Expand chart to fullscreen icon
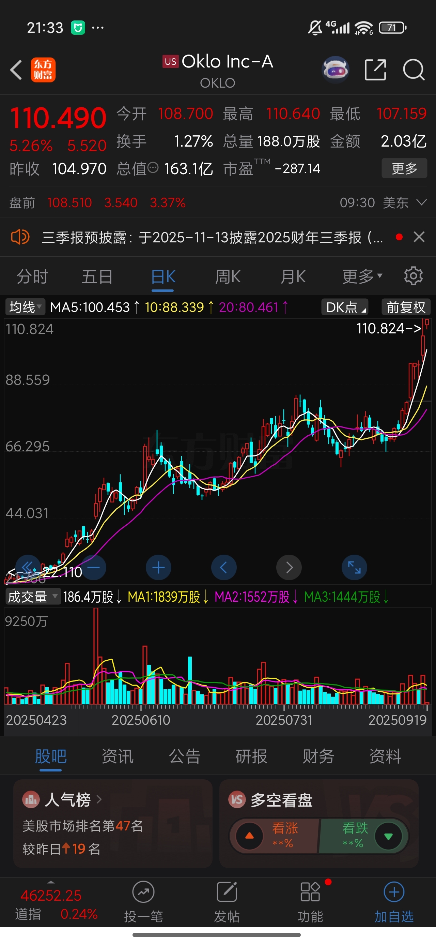This screenshot has width=436, height=945. tap(354, 568)
